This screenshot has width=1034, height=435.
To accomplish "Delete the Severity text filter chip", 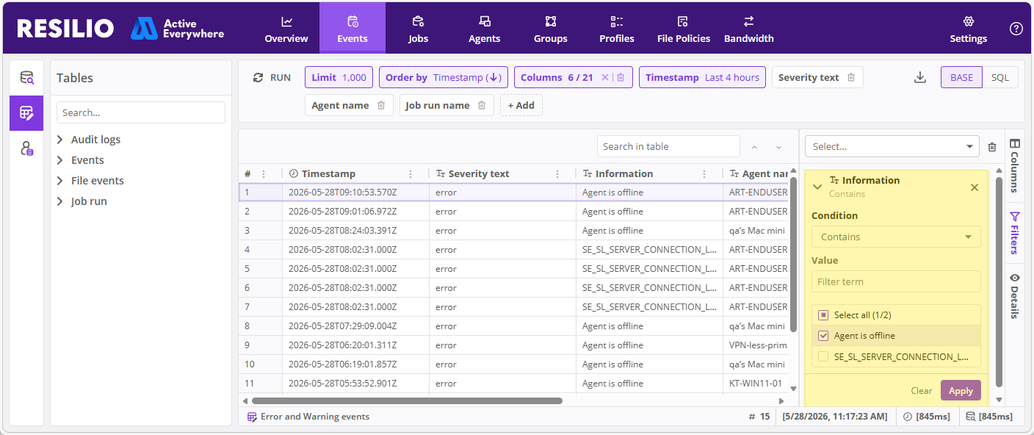I will click(851, 77).
